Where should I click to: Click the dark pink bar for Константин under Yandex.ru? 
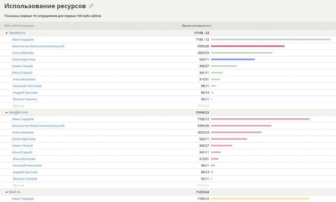point(248,46)
